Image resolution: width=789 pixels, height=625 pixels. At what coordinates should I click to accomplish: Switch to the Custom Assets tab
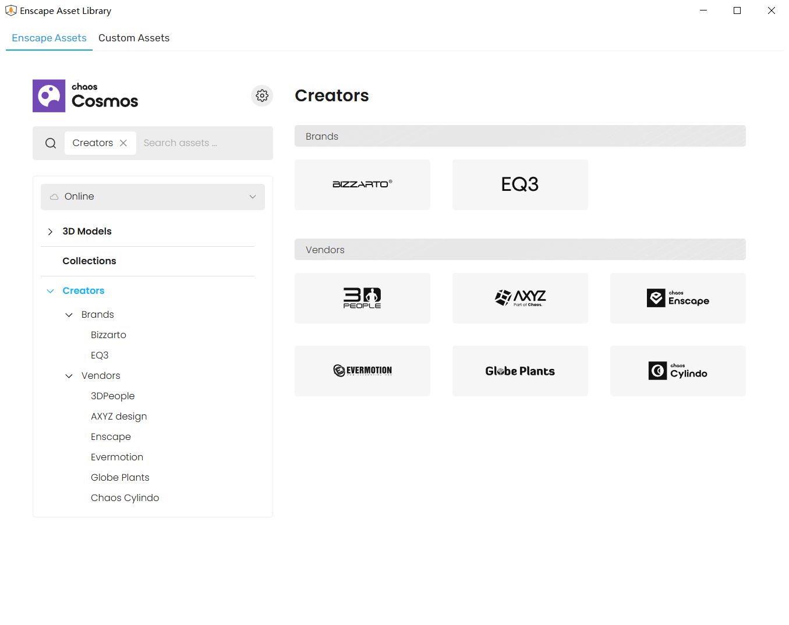[134, 38]
